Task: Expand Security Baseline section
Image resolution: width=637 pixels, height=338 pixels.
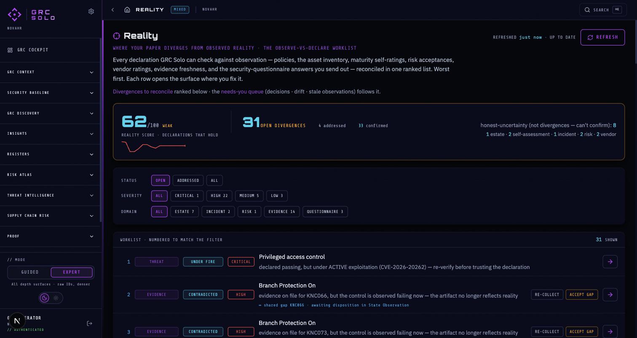Action: point(50,93)
